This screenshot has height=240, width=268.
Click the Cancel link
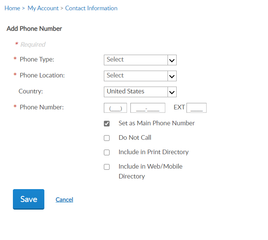(64, 200)
